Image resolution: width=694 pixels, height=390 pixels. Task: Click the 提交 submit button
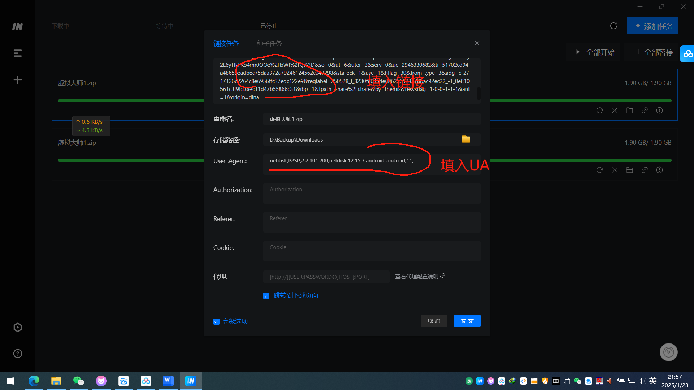tap(467, 321)
